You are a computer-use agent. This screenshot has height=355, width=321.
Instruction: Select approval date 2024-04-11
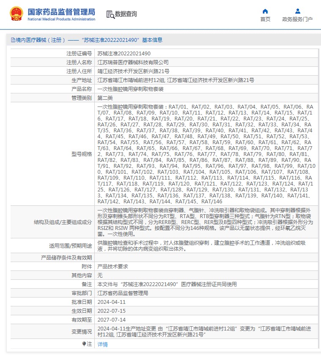click(x=112, y=302)
